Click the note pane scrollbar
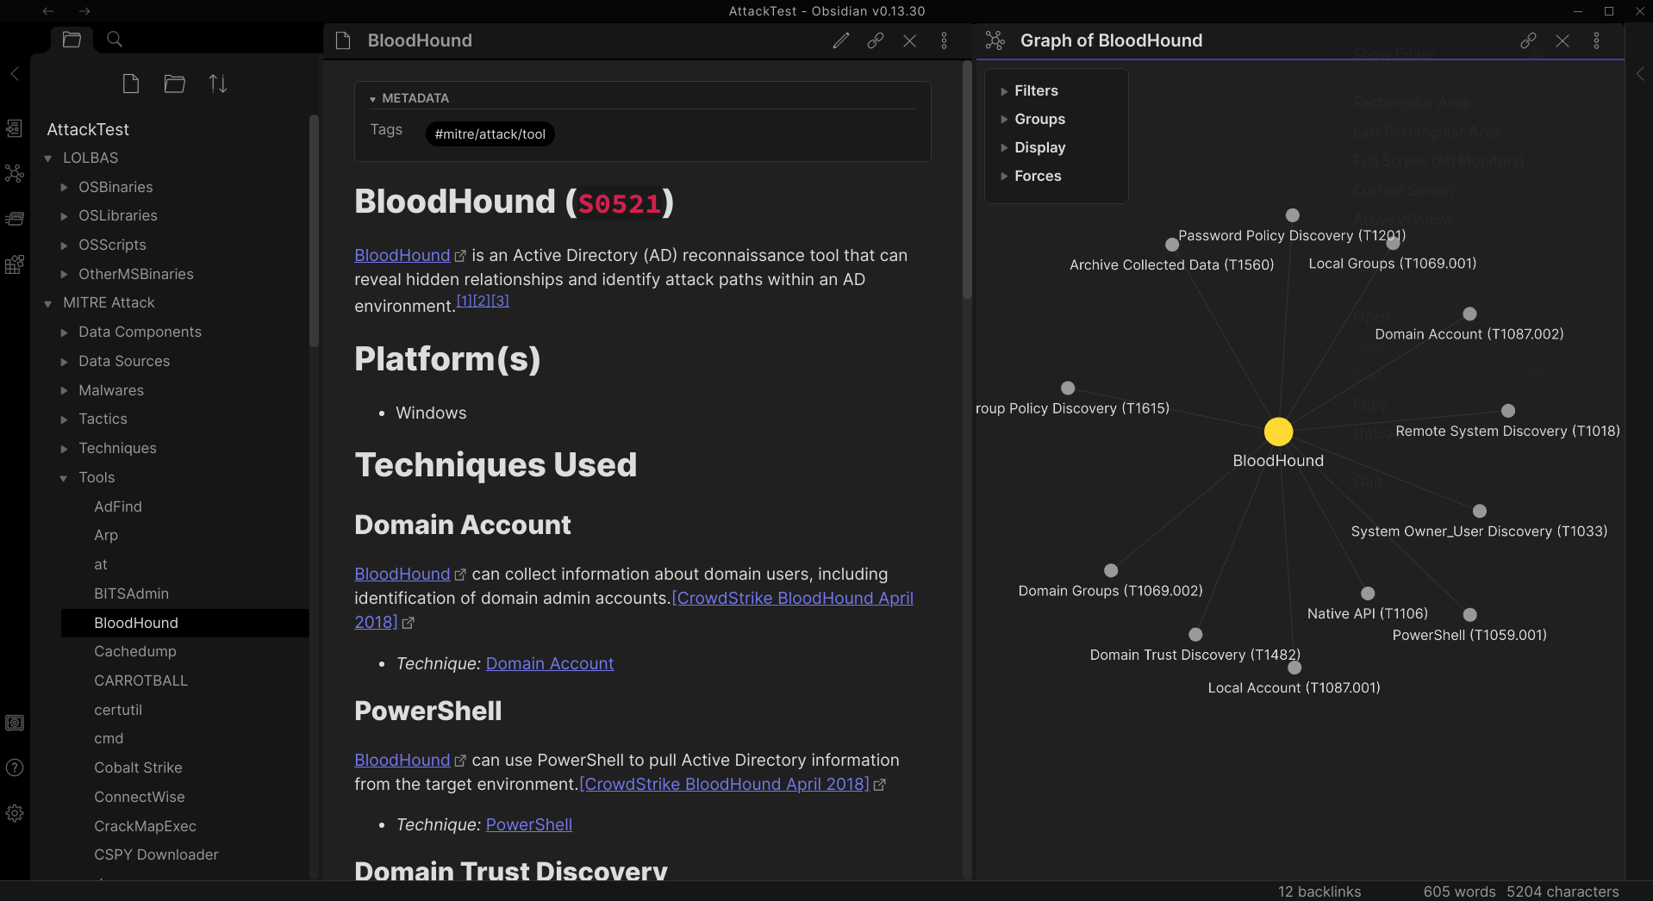 pyautogui.click(x=967, y=179)
